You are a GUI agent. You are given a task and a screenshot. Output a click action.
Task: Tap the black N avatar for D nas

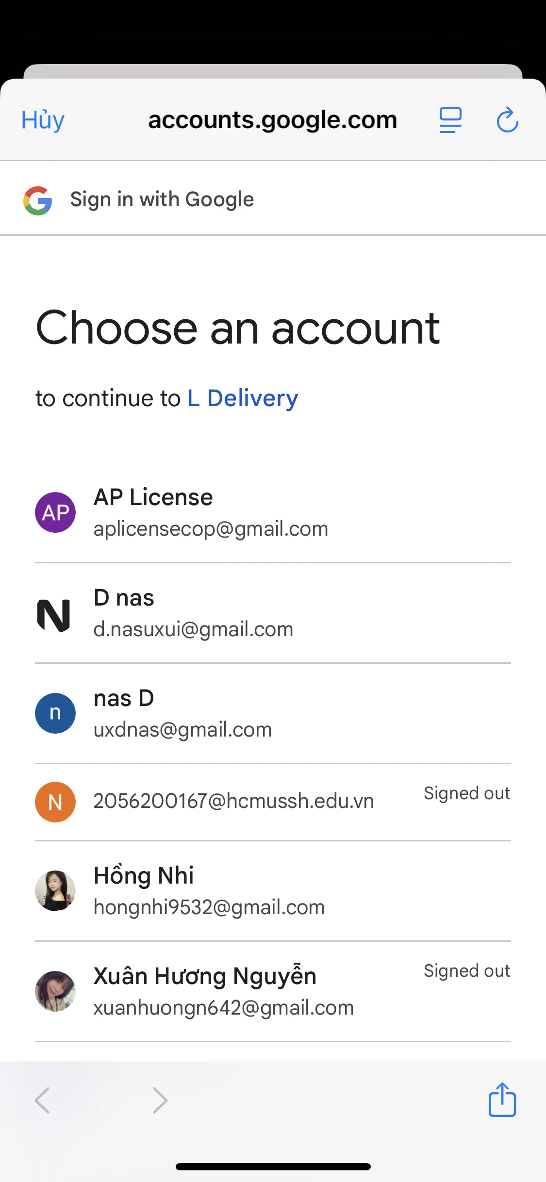(54, 615)
